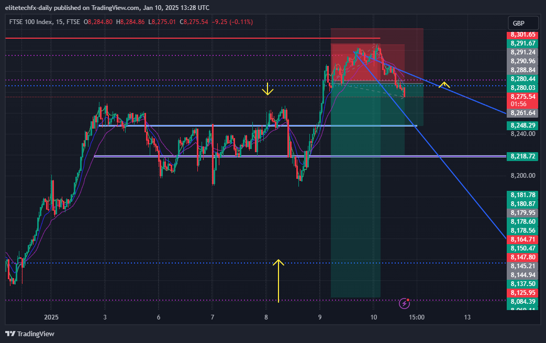Click the 8,147.80 price label

(x=522, y=257)
